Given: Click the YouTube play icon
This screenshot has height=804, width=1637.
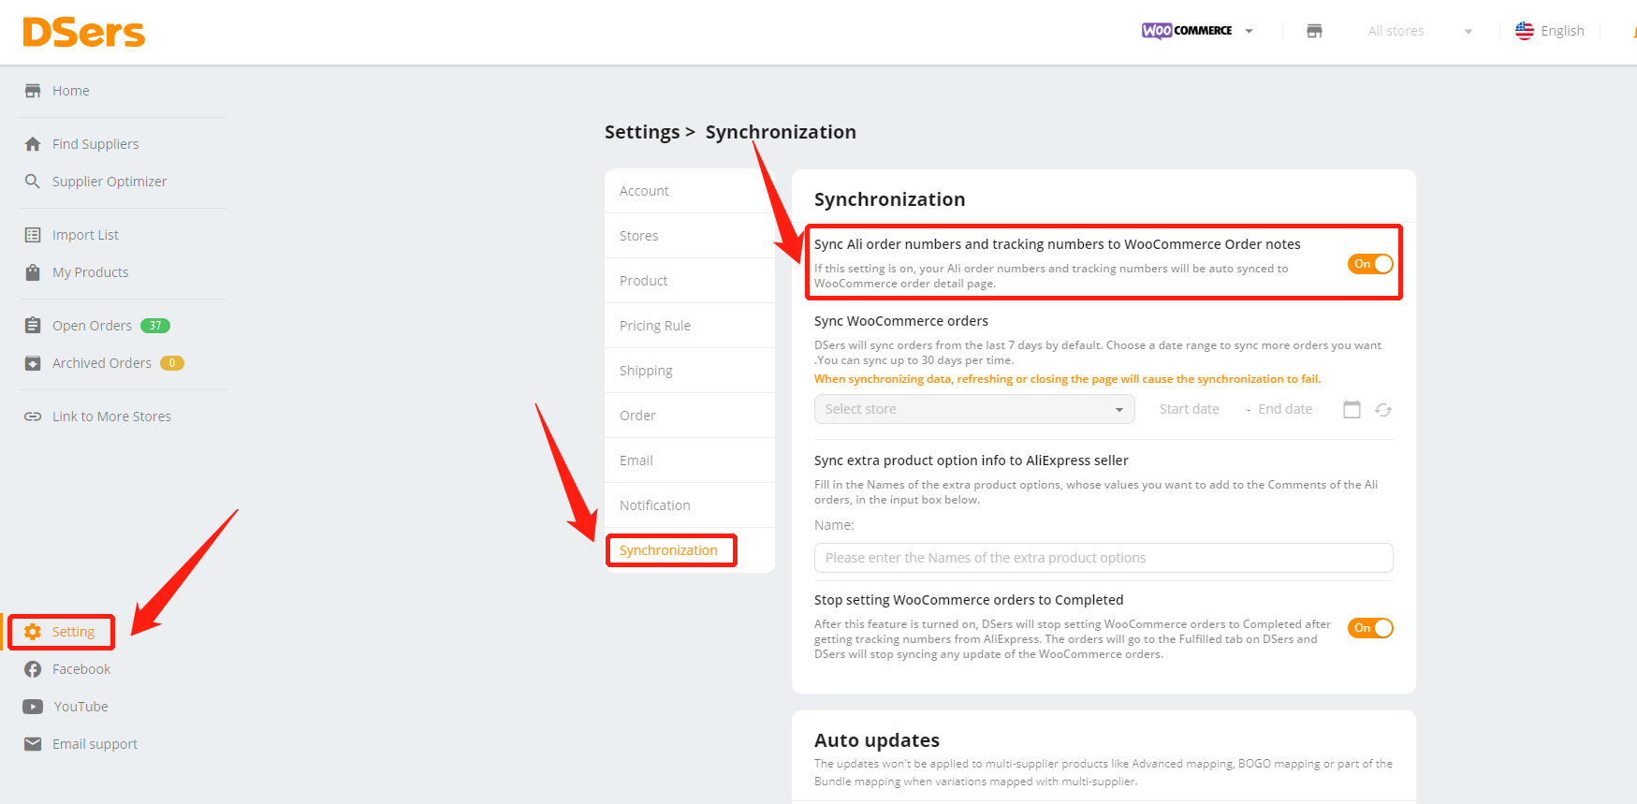Looking at the screenshot, I should click(x=33, y=707).
